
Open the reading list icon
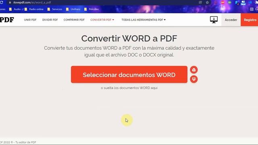[252, 9]
